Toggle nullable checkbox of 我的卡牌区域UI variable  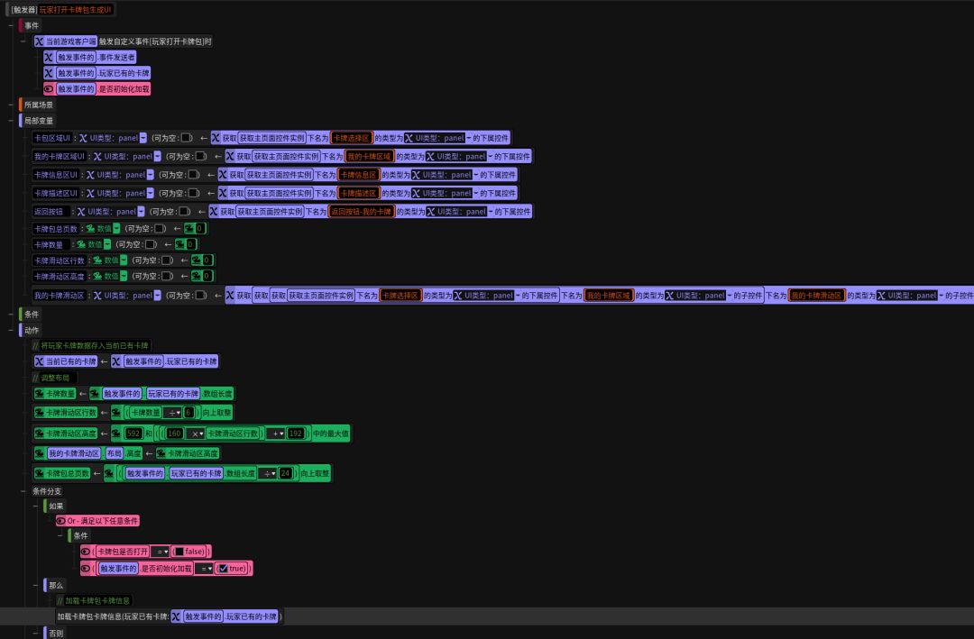[x=200, y=157]
